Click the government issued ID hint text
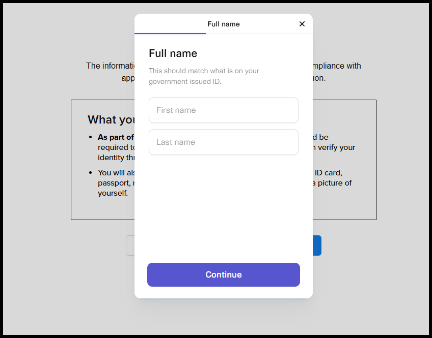Screen dimensions: 432x338 point(204,76)
